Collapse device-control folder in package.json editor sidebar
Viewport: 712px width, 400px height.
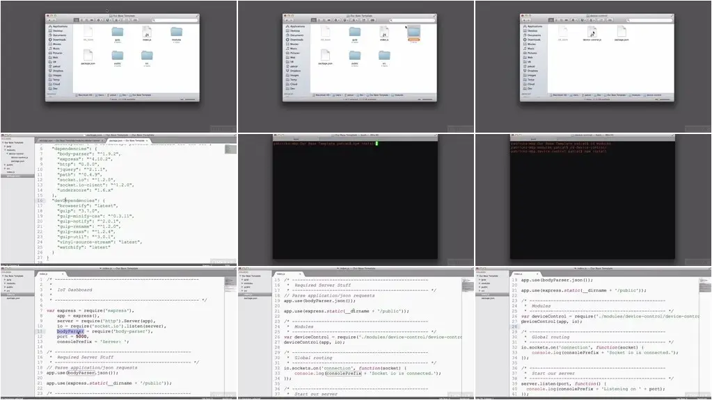click(7, 153)
